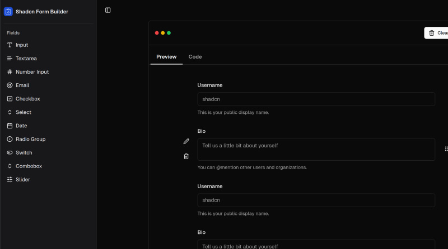Add an Input field from sidebar
The width and height of the screenshot is (448, 249).
[x=21, y=45]
